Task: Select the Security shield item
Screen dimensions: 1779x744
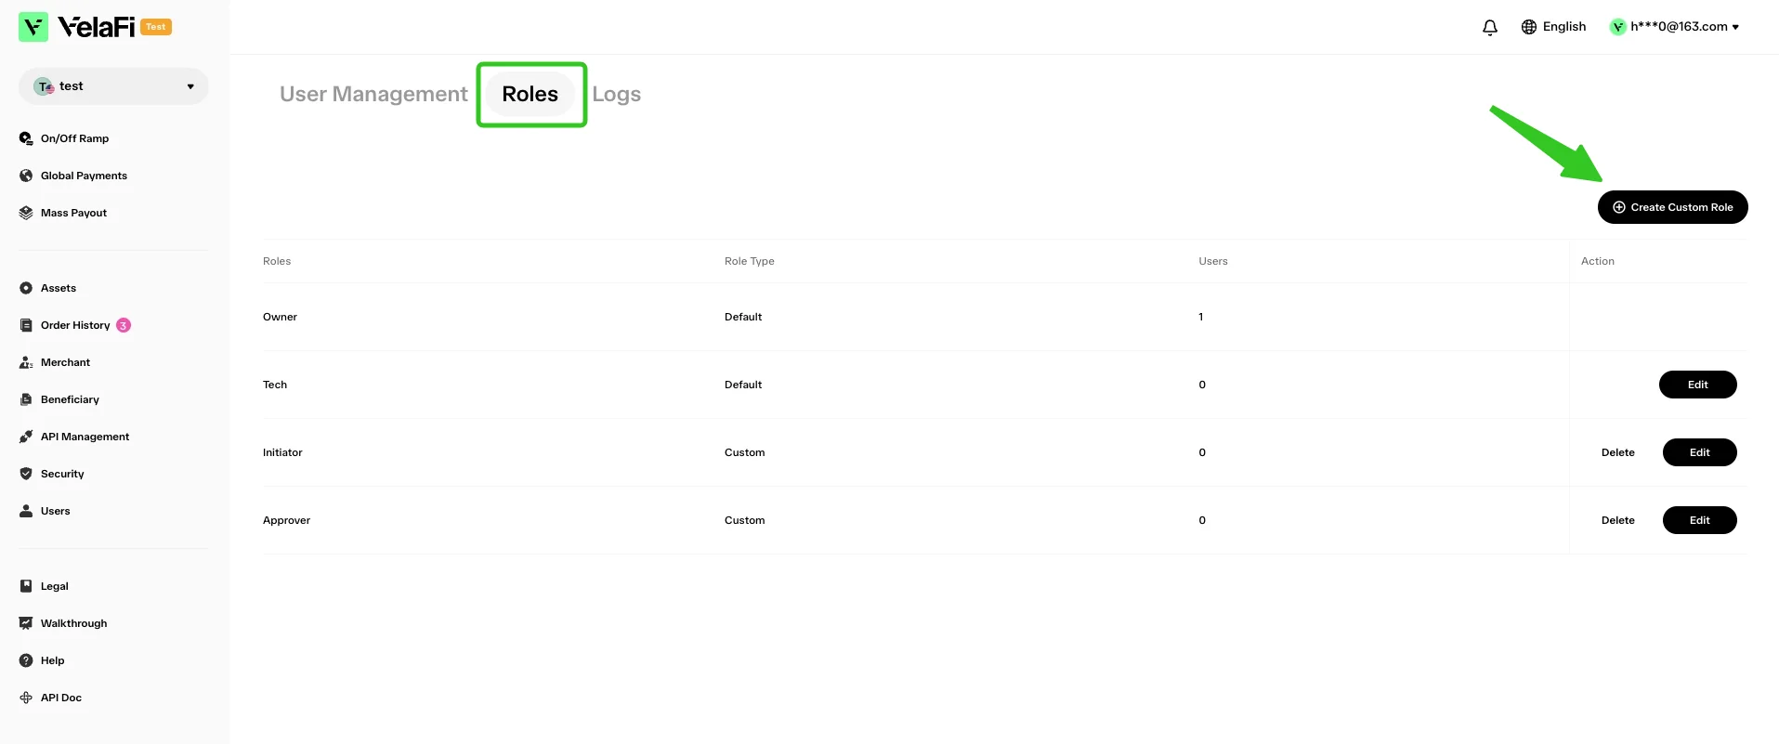Action: click(52, 474)
